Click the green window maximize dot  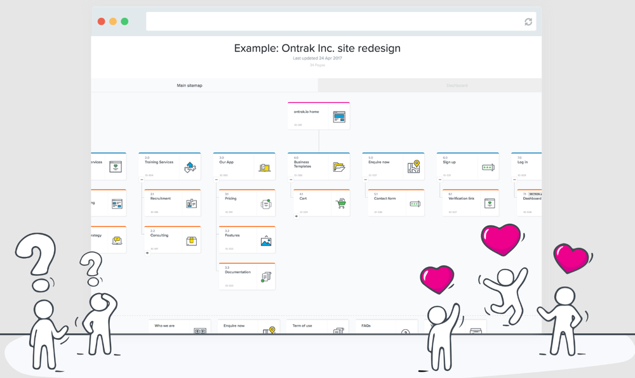[124, 22]
